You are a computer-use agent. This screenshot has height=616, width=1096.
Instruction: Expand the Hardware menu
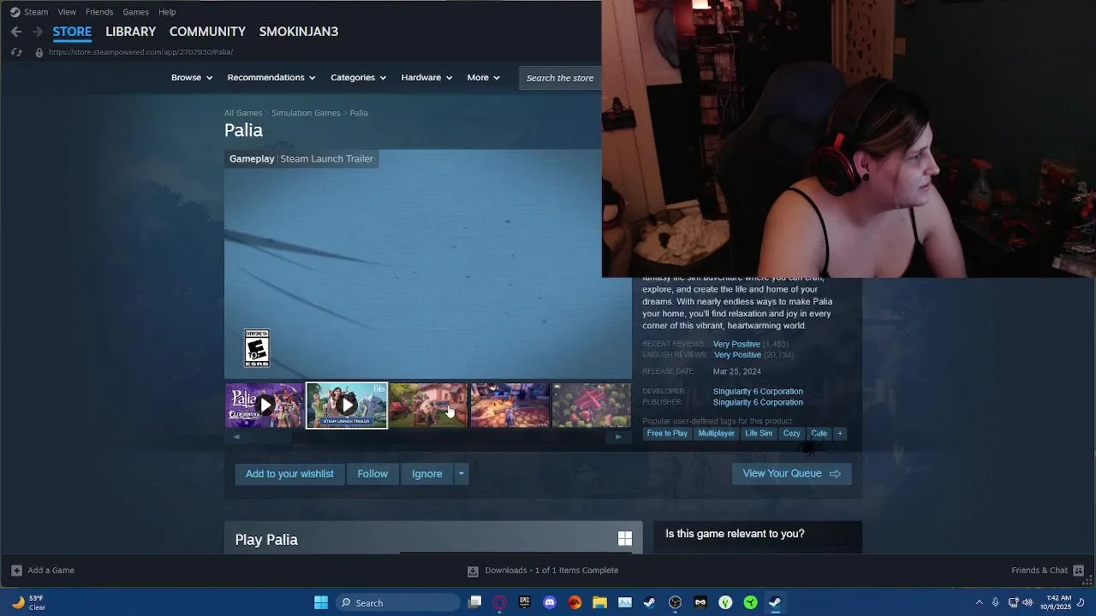coord(426,78)
